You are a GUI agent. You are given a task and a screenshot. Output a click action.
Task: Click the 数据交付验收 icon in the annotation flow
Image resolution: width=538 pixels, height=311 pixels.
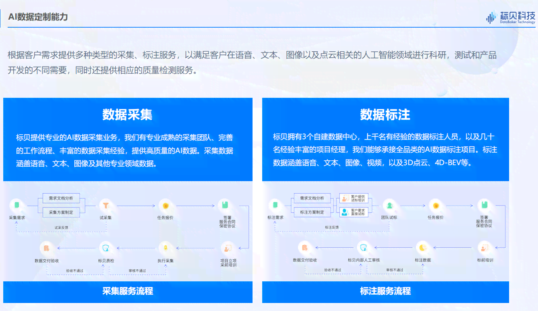pyautogui.click(x=305, y=248)
